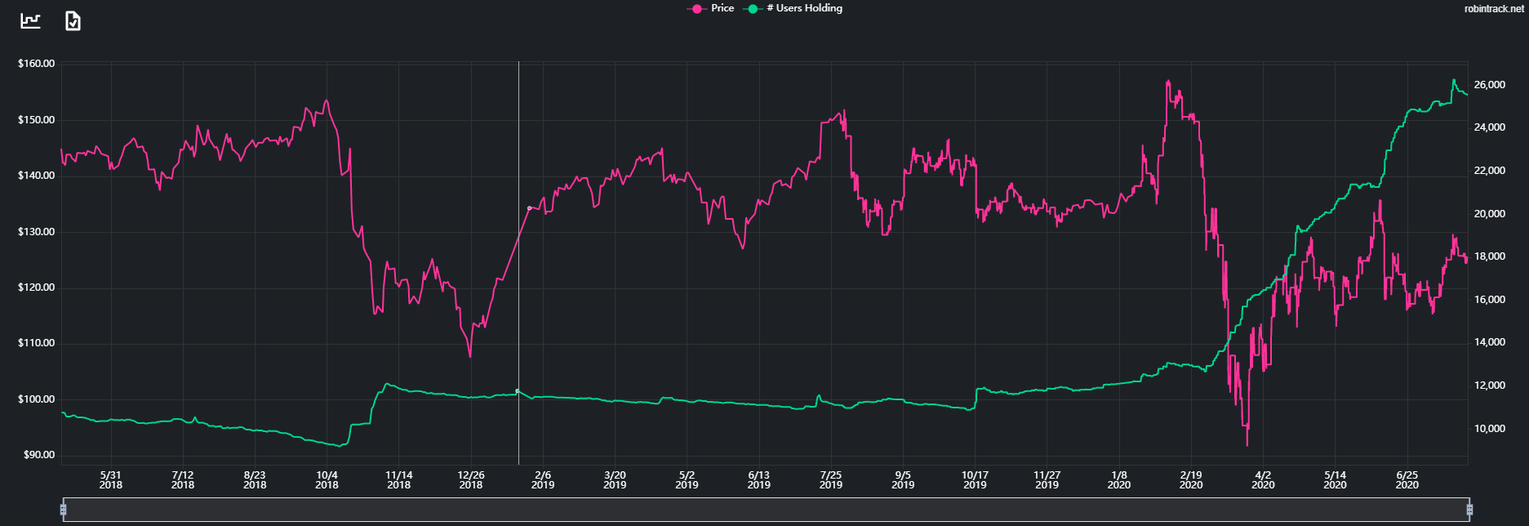Click the 4/2 2020 x-axis date label
Screen dimensions: 1529x526
[x=1263, y=479]
